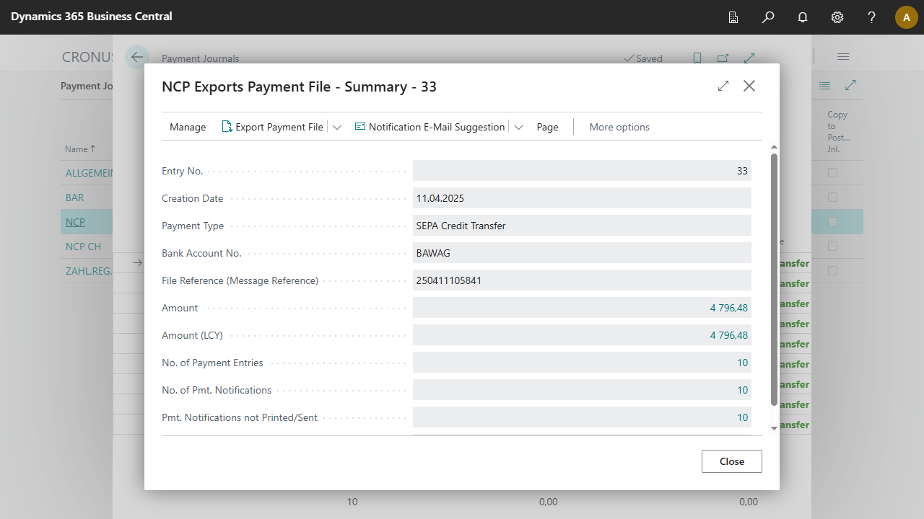Go back with the arrow in Payment Journals
The image size is (924, 519).
pyautogui.click(x=137, y=57)
